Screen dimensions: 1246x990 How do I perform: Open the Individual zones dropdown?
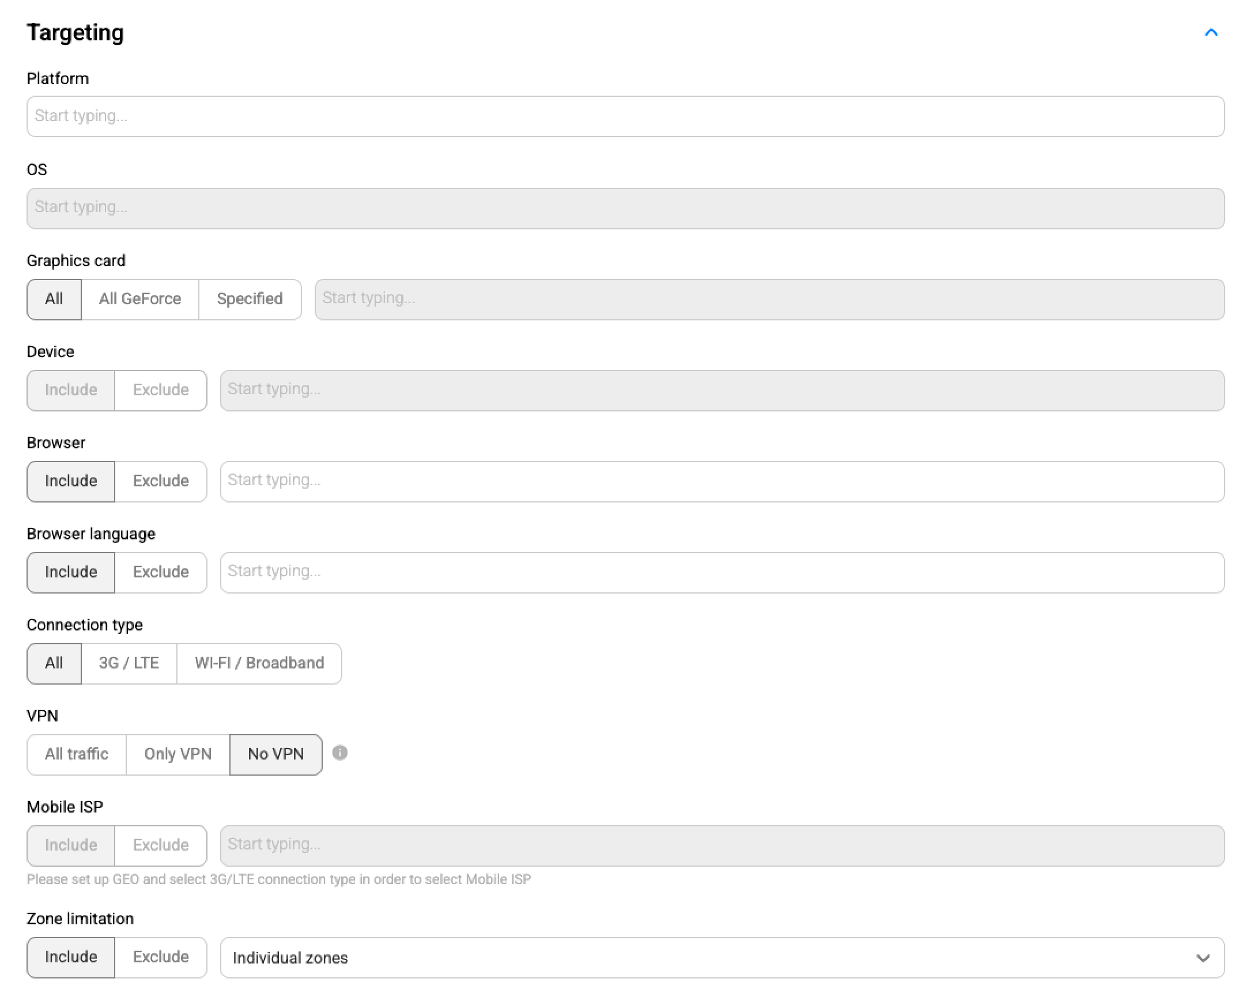click(x=722, y=958)
